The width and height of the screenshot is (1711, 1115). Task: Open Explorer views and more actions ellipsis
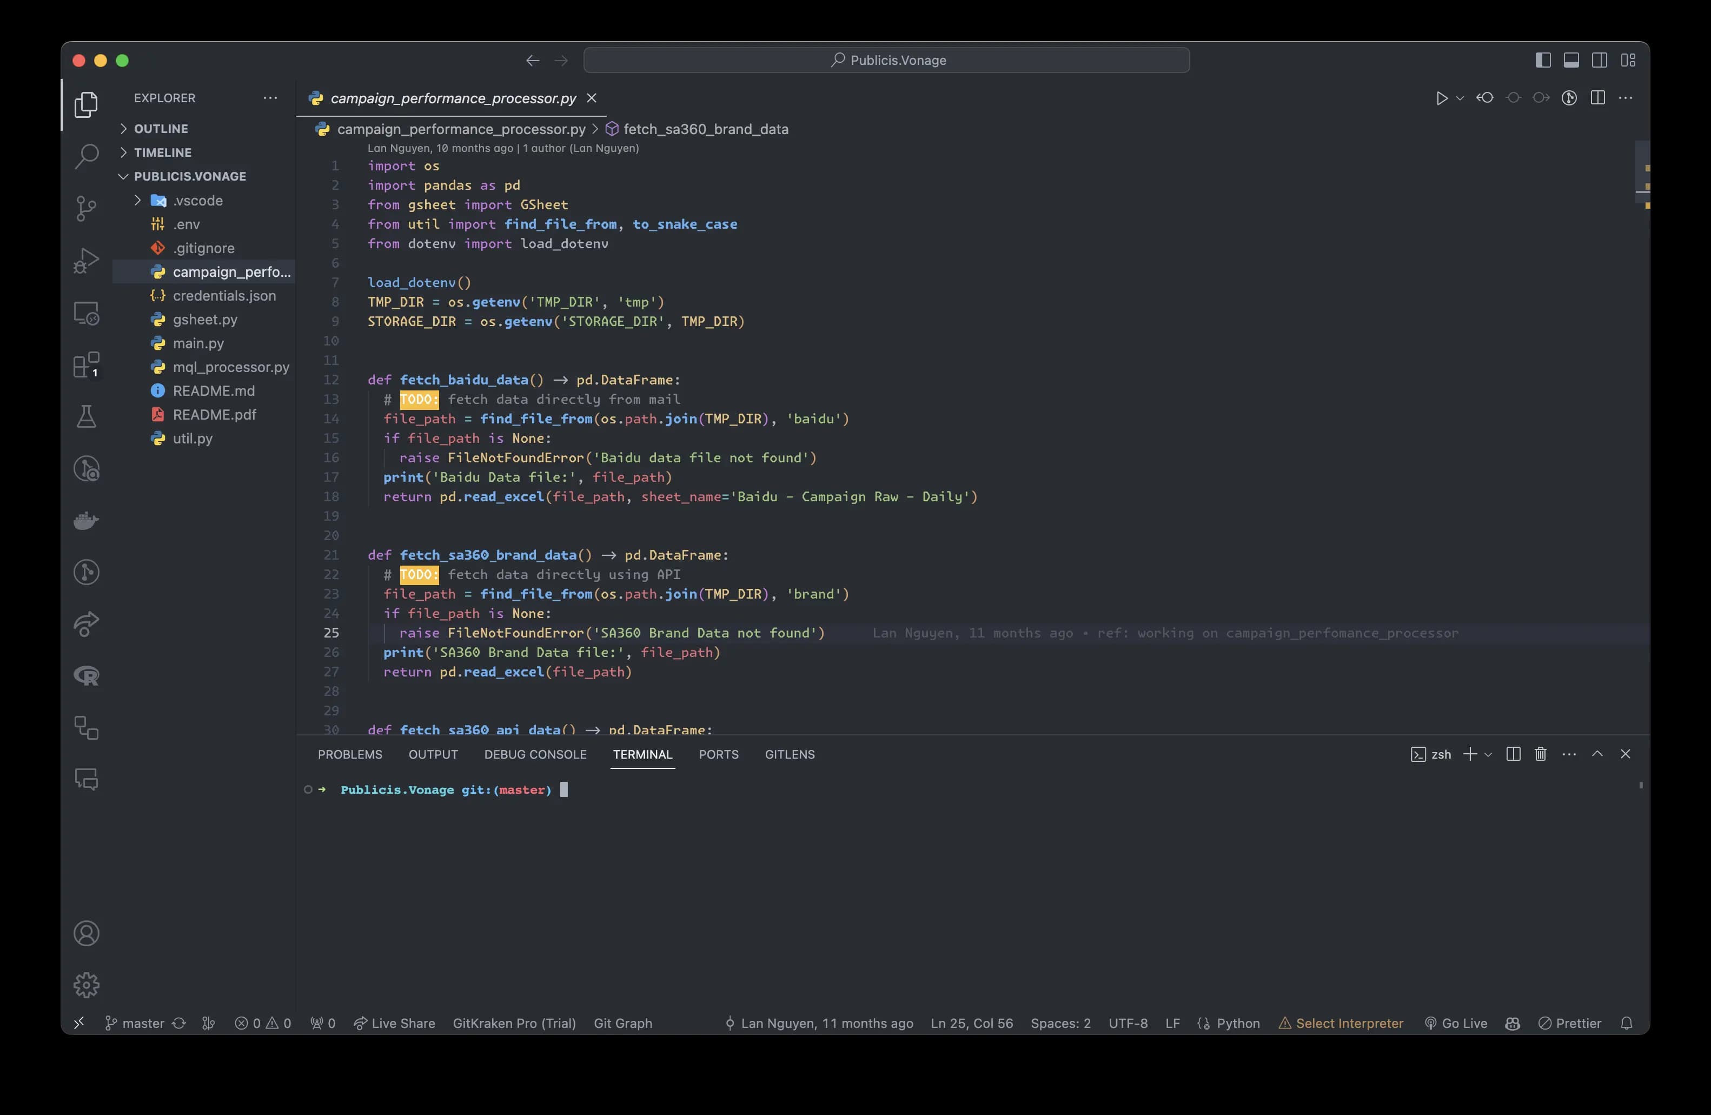pyautogui.click(x=270, y=98)
